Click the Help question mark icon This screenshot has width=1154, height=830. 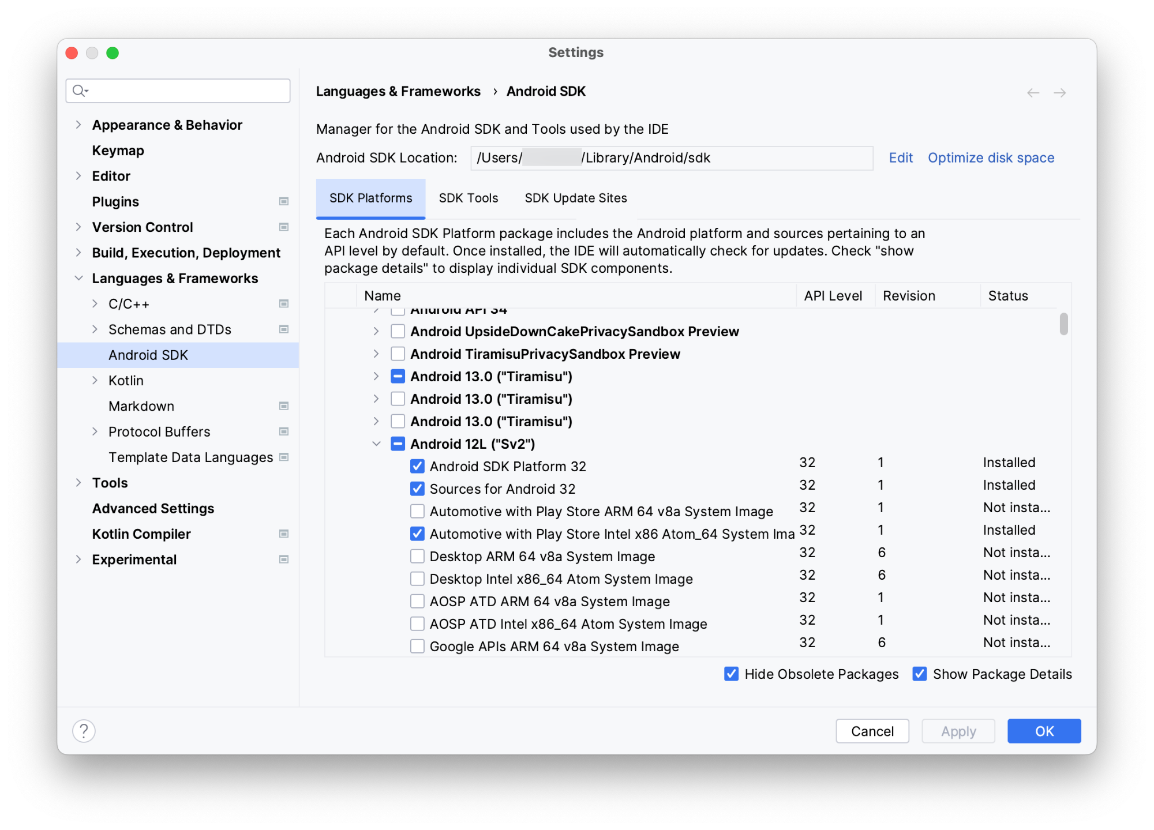pos(84,731)
